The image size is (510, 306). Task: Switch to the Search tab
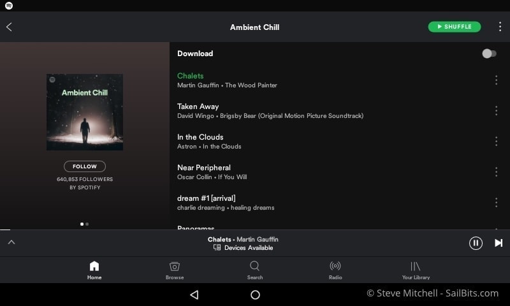point(255,270)
